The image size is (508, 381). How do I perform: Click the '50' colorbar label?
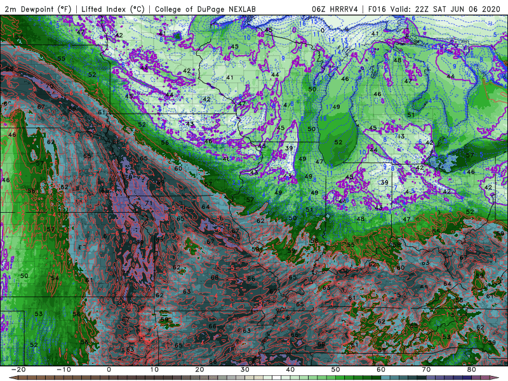click(x=336, y=370)
